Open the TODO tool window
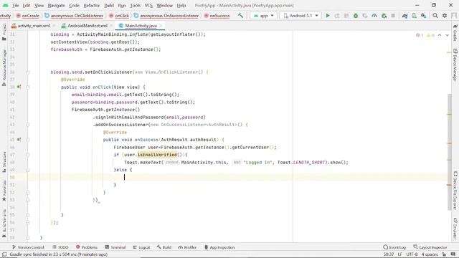The image size is (459, 258). (60, 247)
